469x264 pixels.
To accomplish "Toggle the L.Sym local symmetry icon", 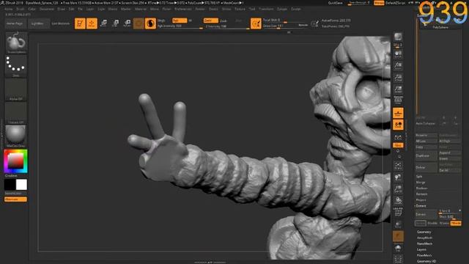I will pyautogui.click(x=398, y=138).
